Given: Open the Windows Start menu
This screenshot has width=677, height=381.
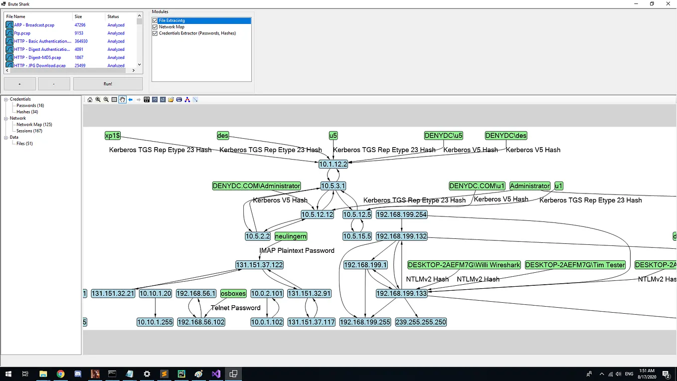Looking at the screenshot, I should pos(8,374).
